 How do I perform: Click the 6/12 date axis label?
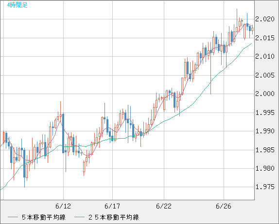tap(63, 206)
